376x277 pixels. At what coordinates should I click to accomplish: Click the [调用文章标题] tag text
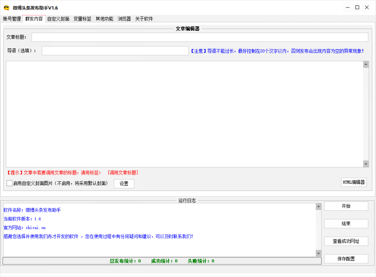[123, 173]
